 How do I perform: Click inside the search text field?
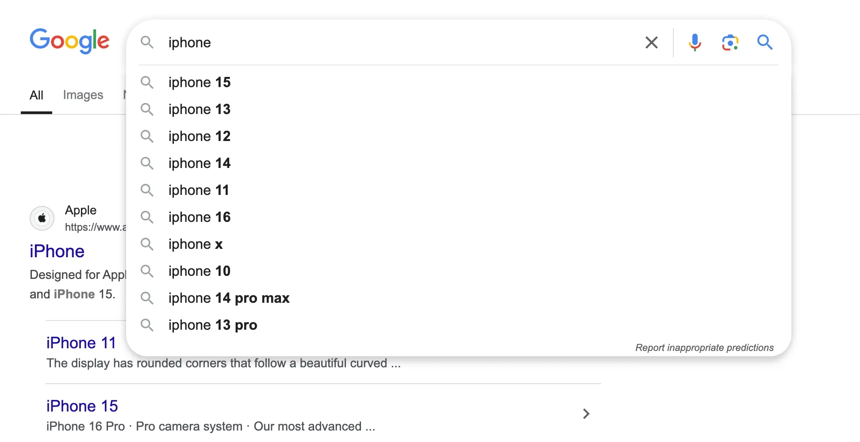click(398, 42)
